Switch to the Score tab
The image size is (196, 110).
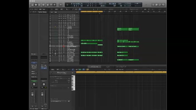pos(107,67)
